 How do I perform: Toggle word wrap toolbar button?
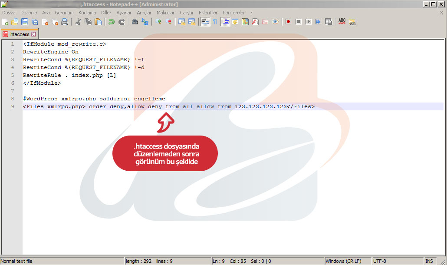click(205, 22)
